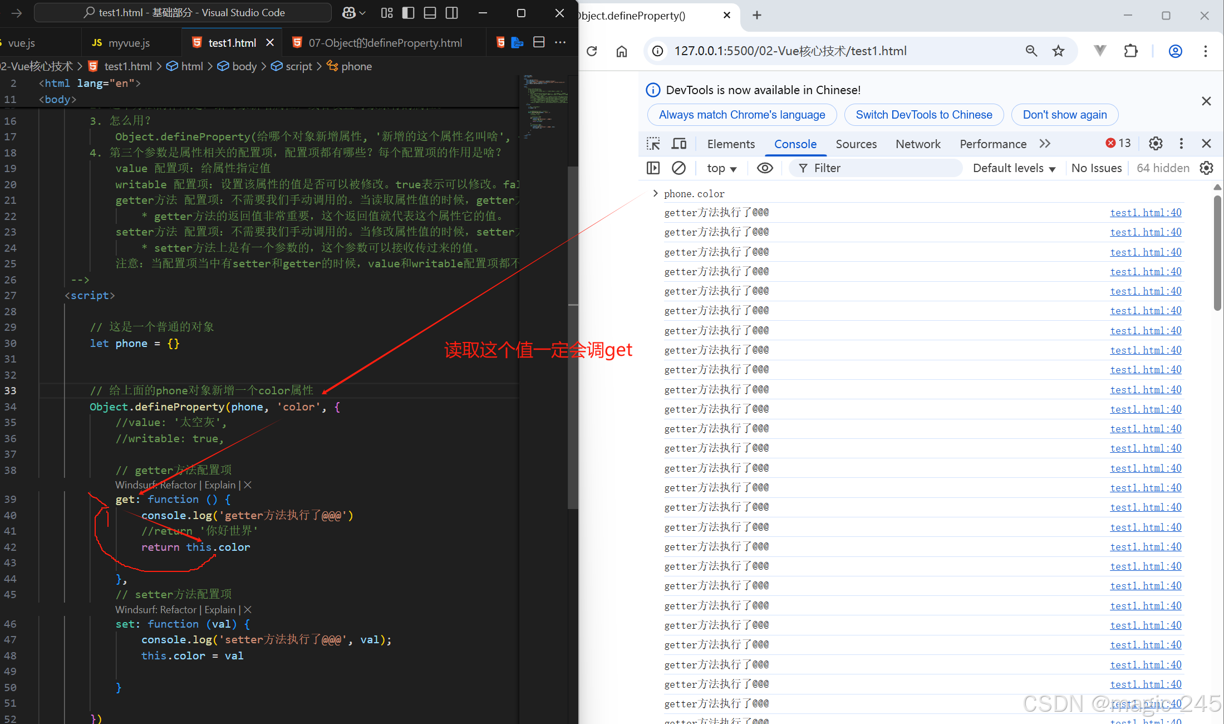Click Switch DevTools to Chinese button
Screen dimensions: 1224x724
[923, 115]
